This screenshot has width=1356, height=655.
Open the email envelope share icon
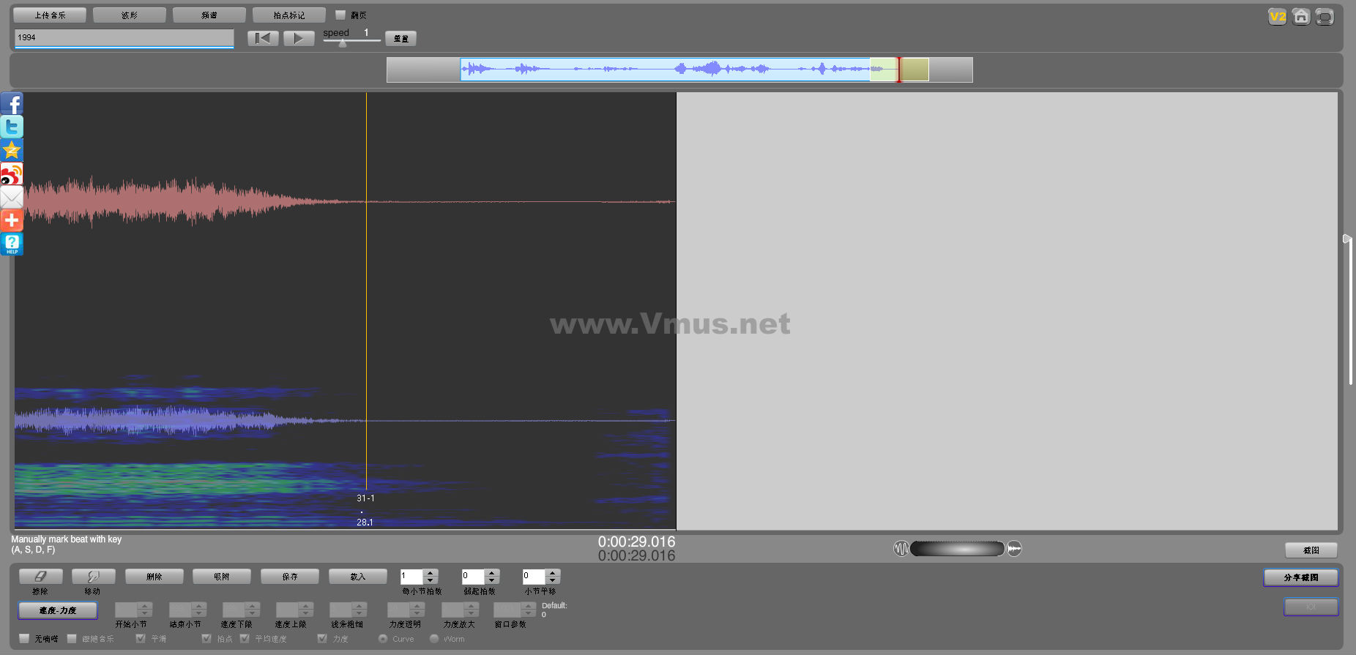(12, 197)
